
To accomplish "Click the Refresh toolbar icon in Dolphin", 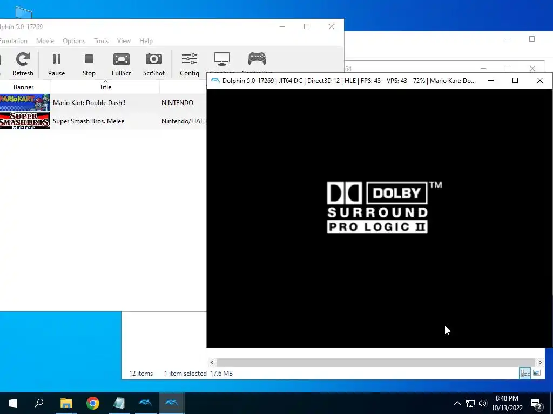I will [23, 64].
